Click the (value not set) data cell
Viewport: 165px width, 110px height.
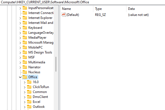[138, 15]
